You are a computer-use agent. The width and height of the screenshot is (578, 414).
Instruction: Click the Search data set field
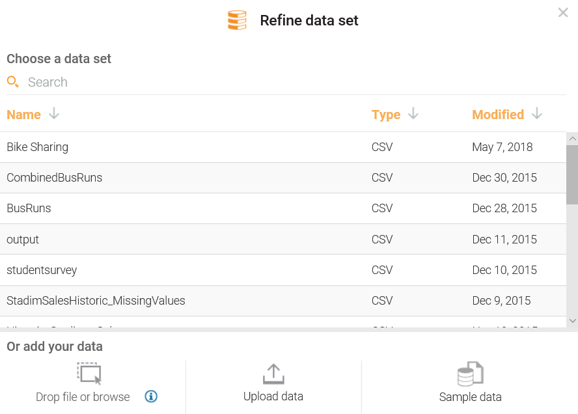pyautogui.click(x=195, y=82)
